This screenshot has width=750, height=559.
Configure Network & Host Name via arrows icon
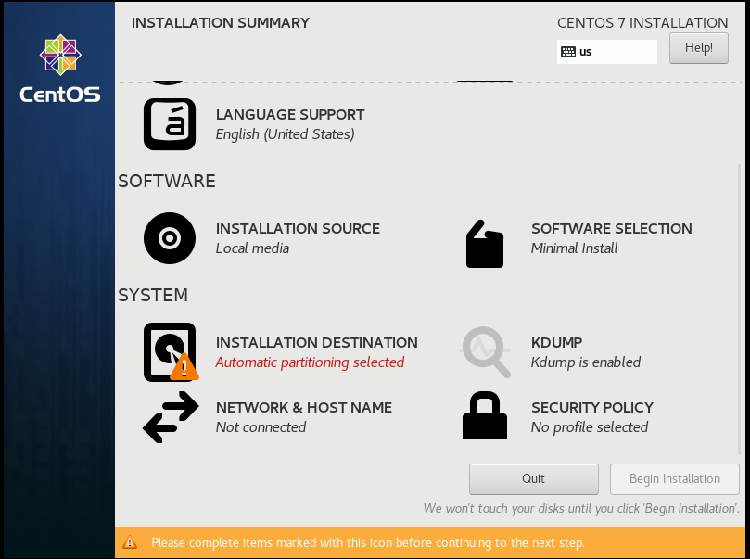point(170,416)
